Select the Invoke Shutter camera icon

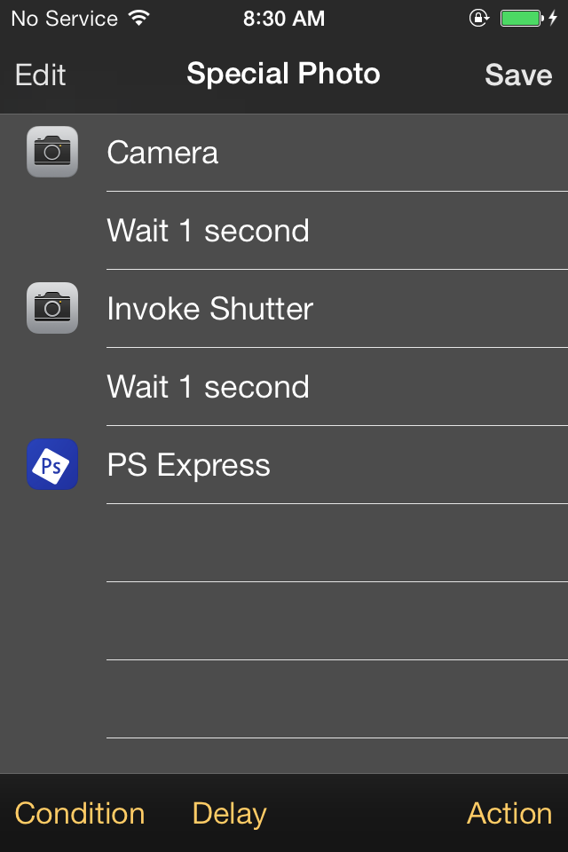(x=51, y=308)
